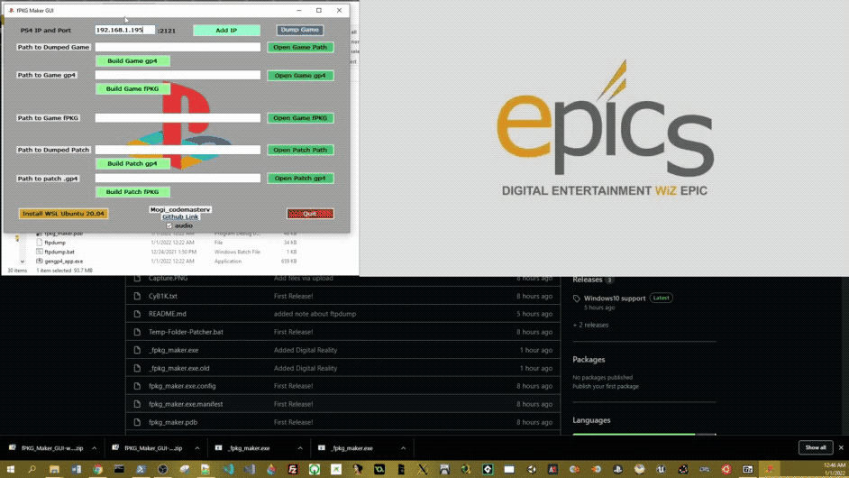849x478 pixels.
Task: Open 'Publish your first package' link
Action: pyautogui.click(x=606, y=386)
